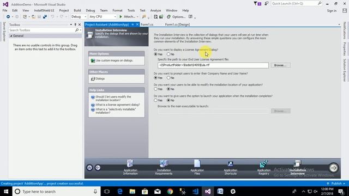
Task: Click the Project Assistant next arrow icon
Action: click(x=333, y=168)
